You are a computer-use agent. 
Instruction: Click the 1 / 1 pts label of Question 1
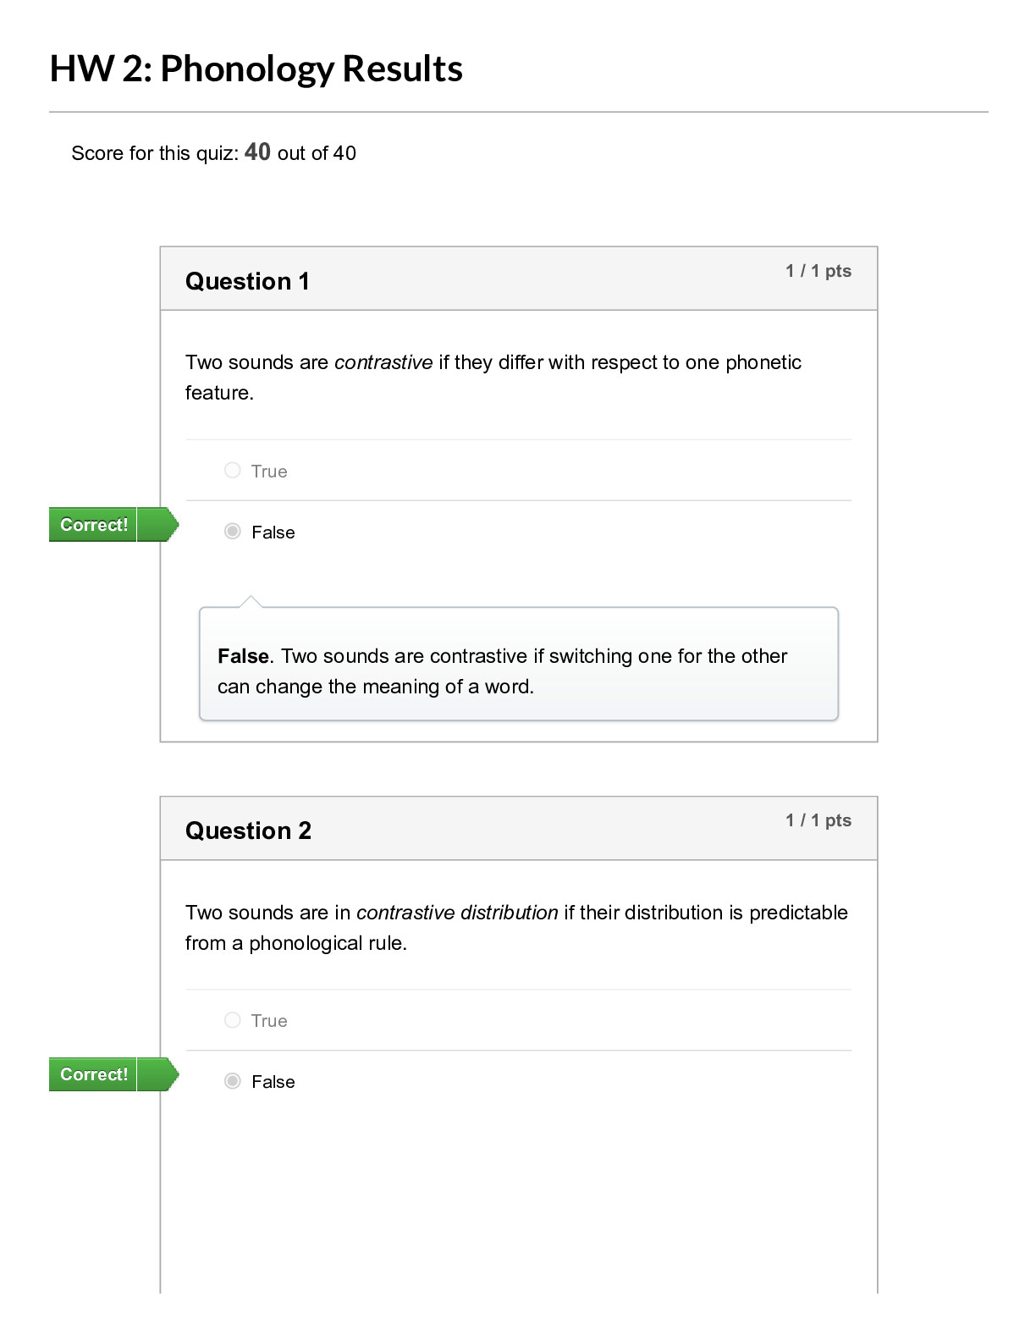(x=818, y=271)
